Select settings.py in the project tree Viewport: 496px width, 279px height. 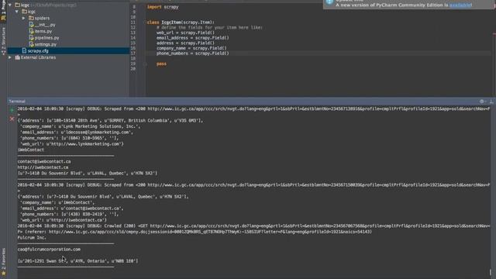pos(46,44)
